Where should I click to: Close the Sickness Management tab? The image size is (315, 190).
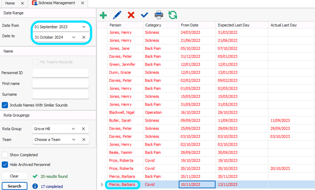(x=82, y=3)
